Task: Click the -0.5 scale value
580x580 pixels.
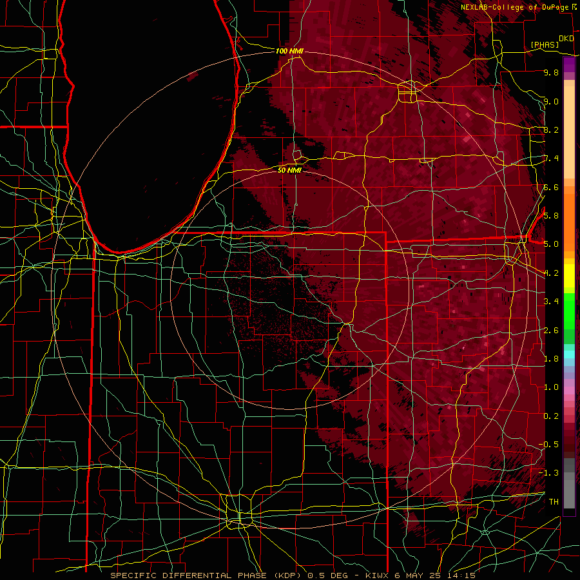Action: [x=548, y=445]
